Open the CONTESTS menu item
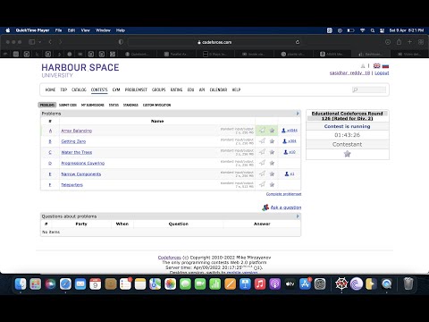Image resolution: width=429 pixels, height=322 pixels. coord(99,89)
